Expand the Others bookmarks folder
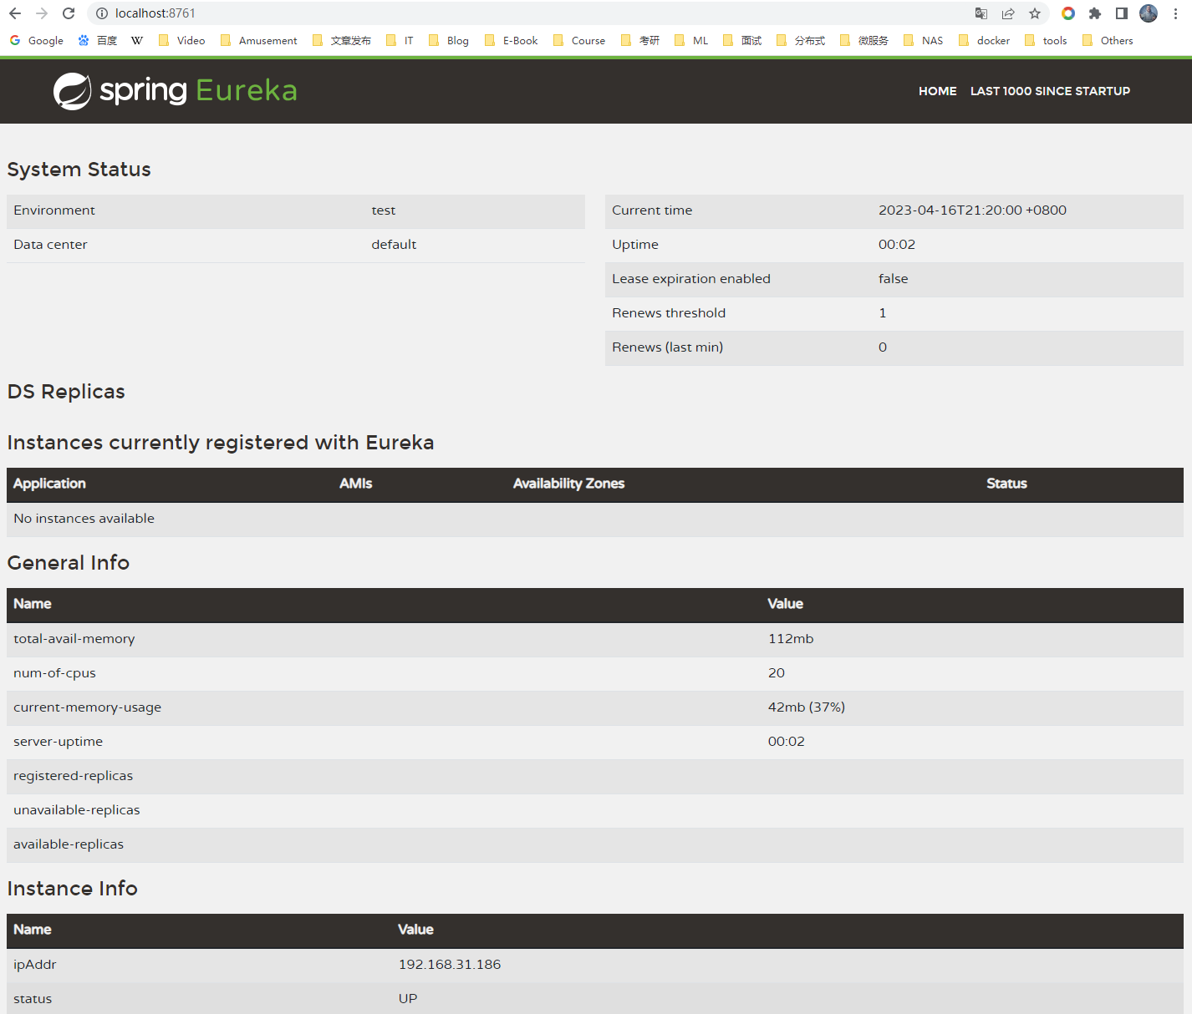1192x1014 pixels. (1108, 40)
